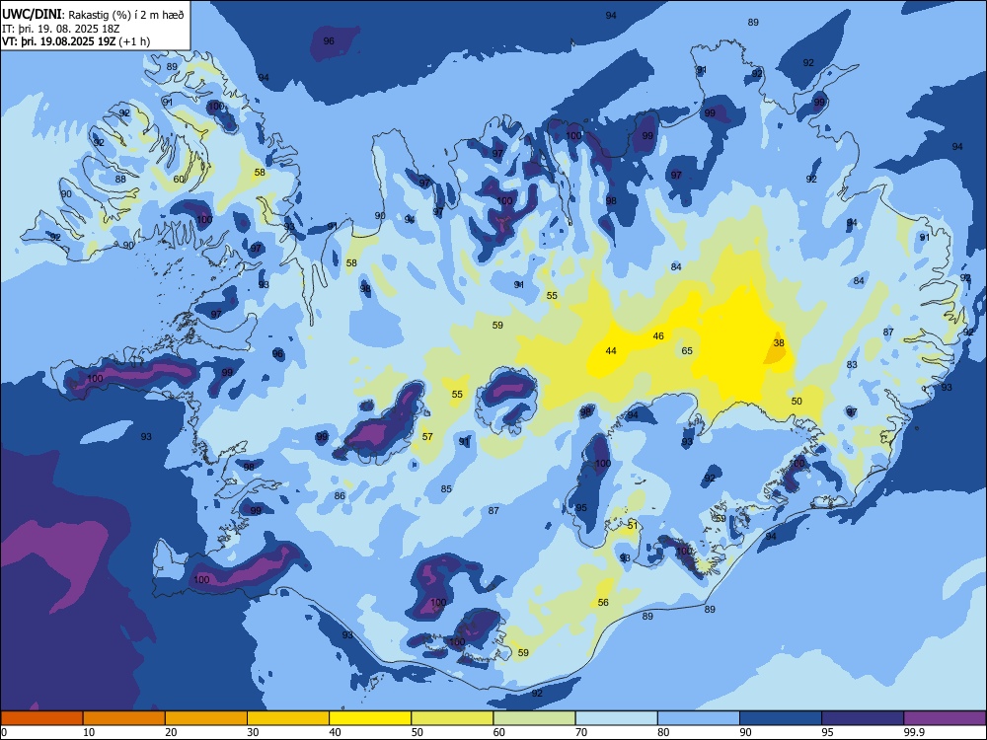This screenshot has height=740, width=987.
Task: Click the medium blue 80–90 legend swatch
Action: (x=699, y=718)
